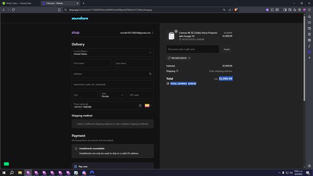Click the soundcore logo
Viewport: 313px width, 176px height.
[x=80, y=19]
